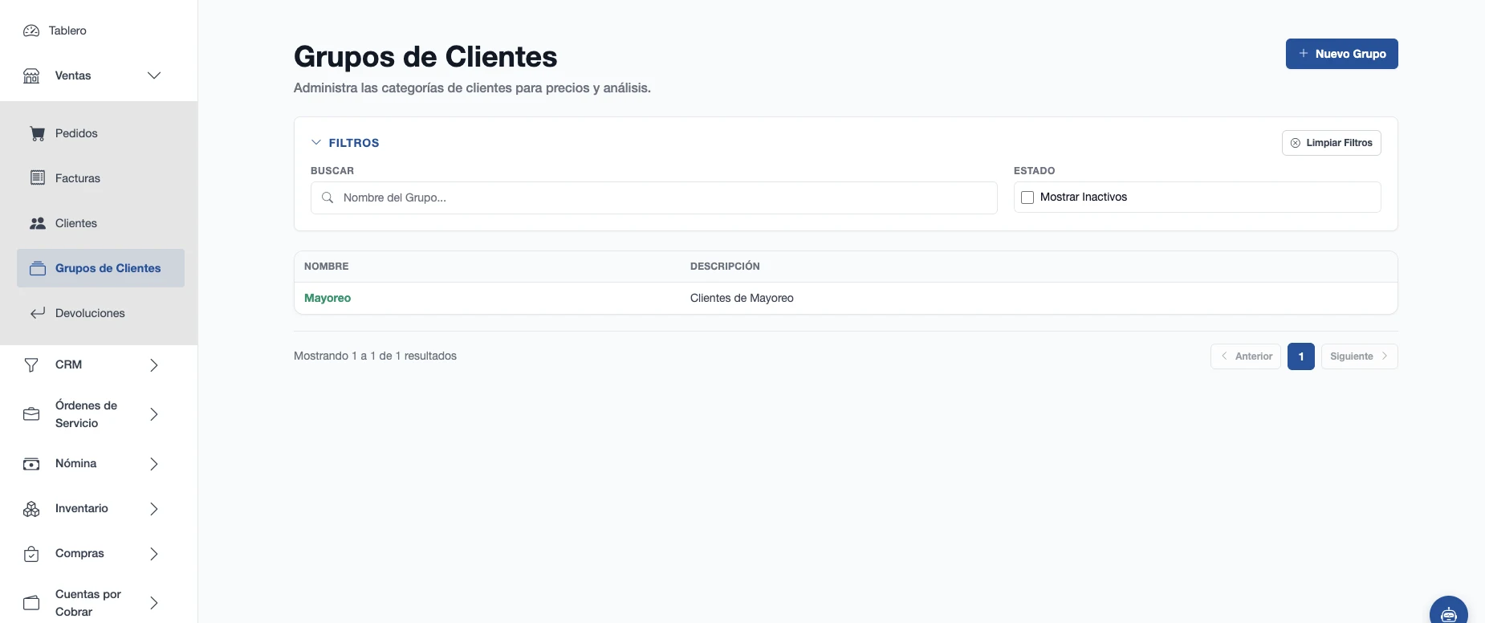Click the Compras label in sidebar
Image resolution: width=1485 pixels, height=623 pixels.
(x=79, y=553)
